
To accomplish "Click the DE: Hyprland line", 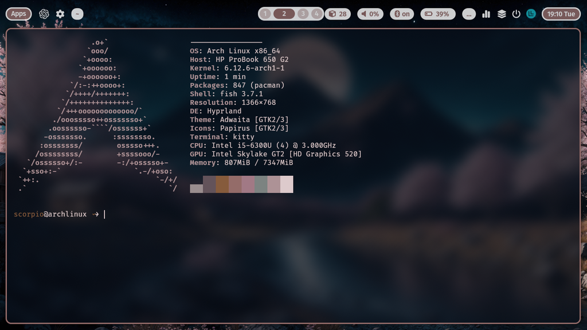I will pyautogui.click(x=216, y=111).
